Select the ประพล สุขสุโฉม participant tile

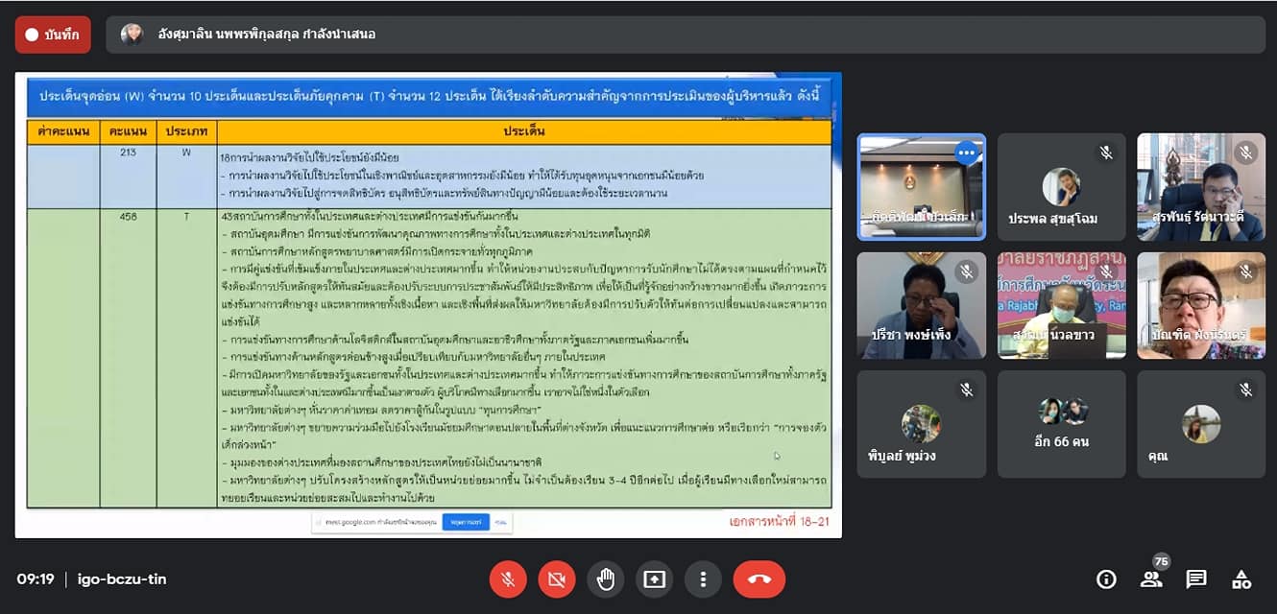(x=1061, y=186)
